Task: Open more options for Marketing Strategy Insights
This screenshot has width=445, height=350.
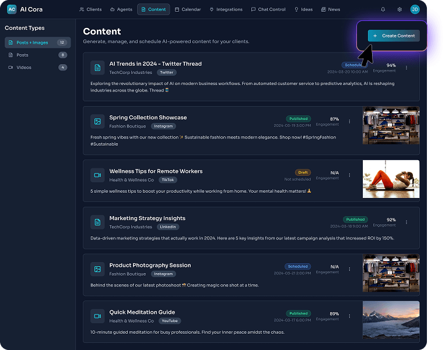Action: tap(407, 222)
